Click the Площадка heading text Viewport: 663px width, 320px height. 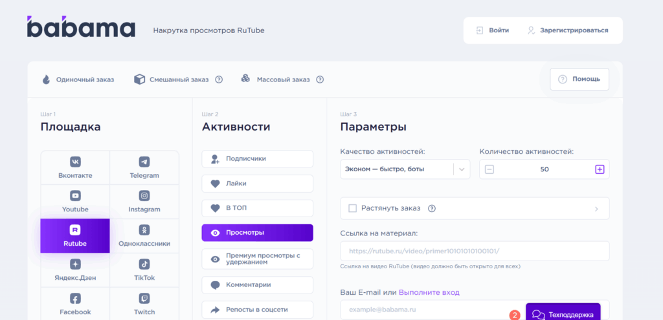coord(71,127)
